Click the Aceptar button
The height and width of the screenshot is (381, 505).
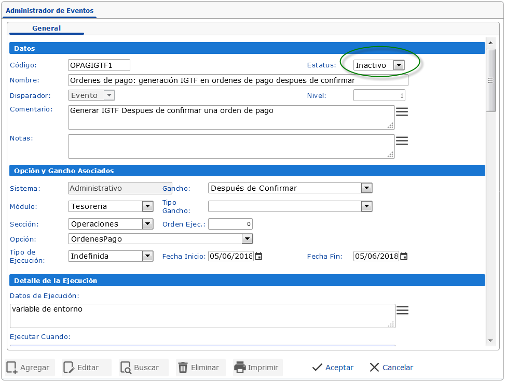coord(332,367)
